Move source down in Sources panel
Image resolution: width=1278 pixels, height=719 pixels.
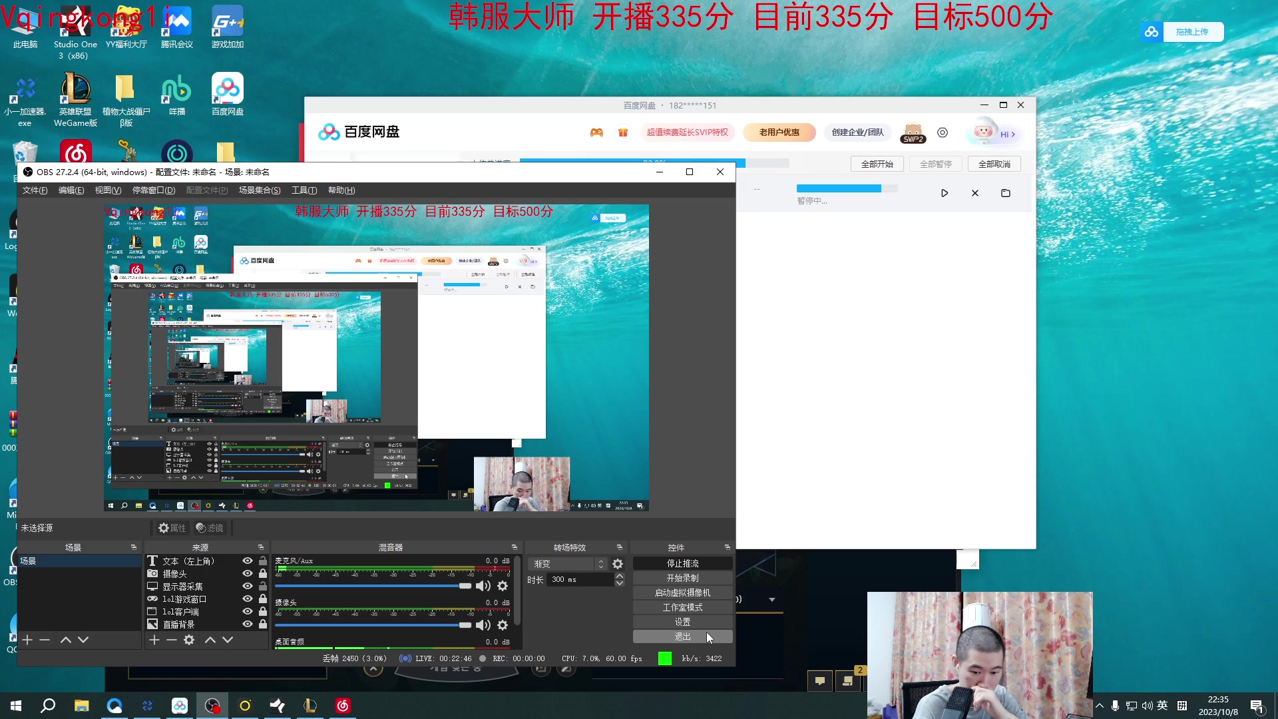pos(228,640)
